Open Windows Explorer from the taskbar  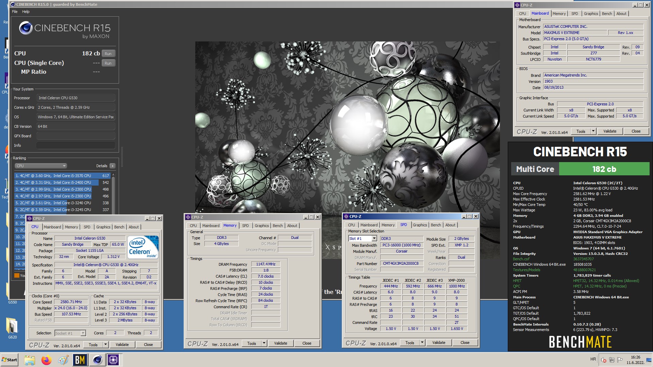[x=30, y=360]
